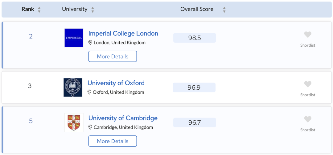Viewport: 333px width, 155px height.
Task: Click the Overall Score column header
Action: click(197, 9)
